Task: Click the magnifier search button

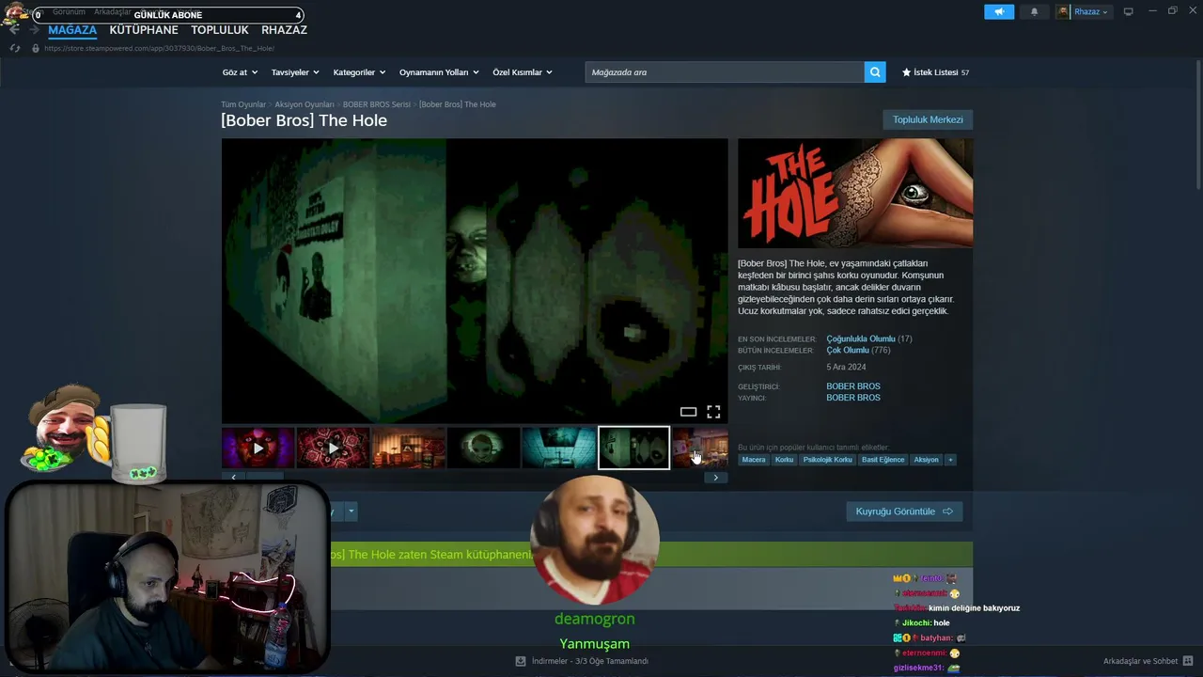Action: click(875, 72)
